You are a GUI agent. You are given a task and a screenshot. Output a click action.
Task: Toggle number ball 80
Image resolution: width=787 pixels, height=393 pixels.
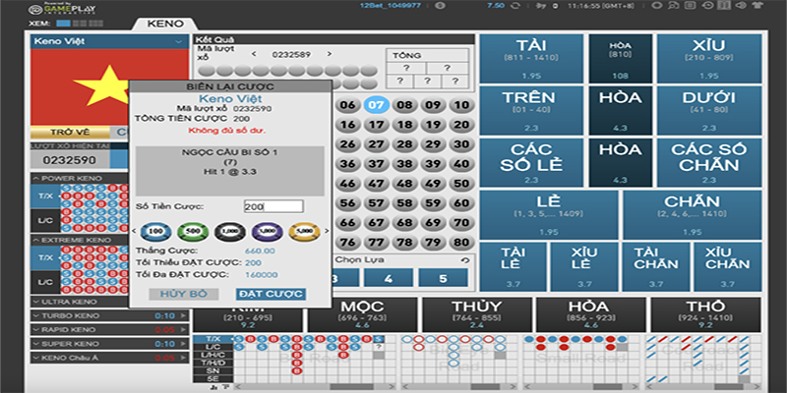tap(461, 243)
